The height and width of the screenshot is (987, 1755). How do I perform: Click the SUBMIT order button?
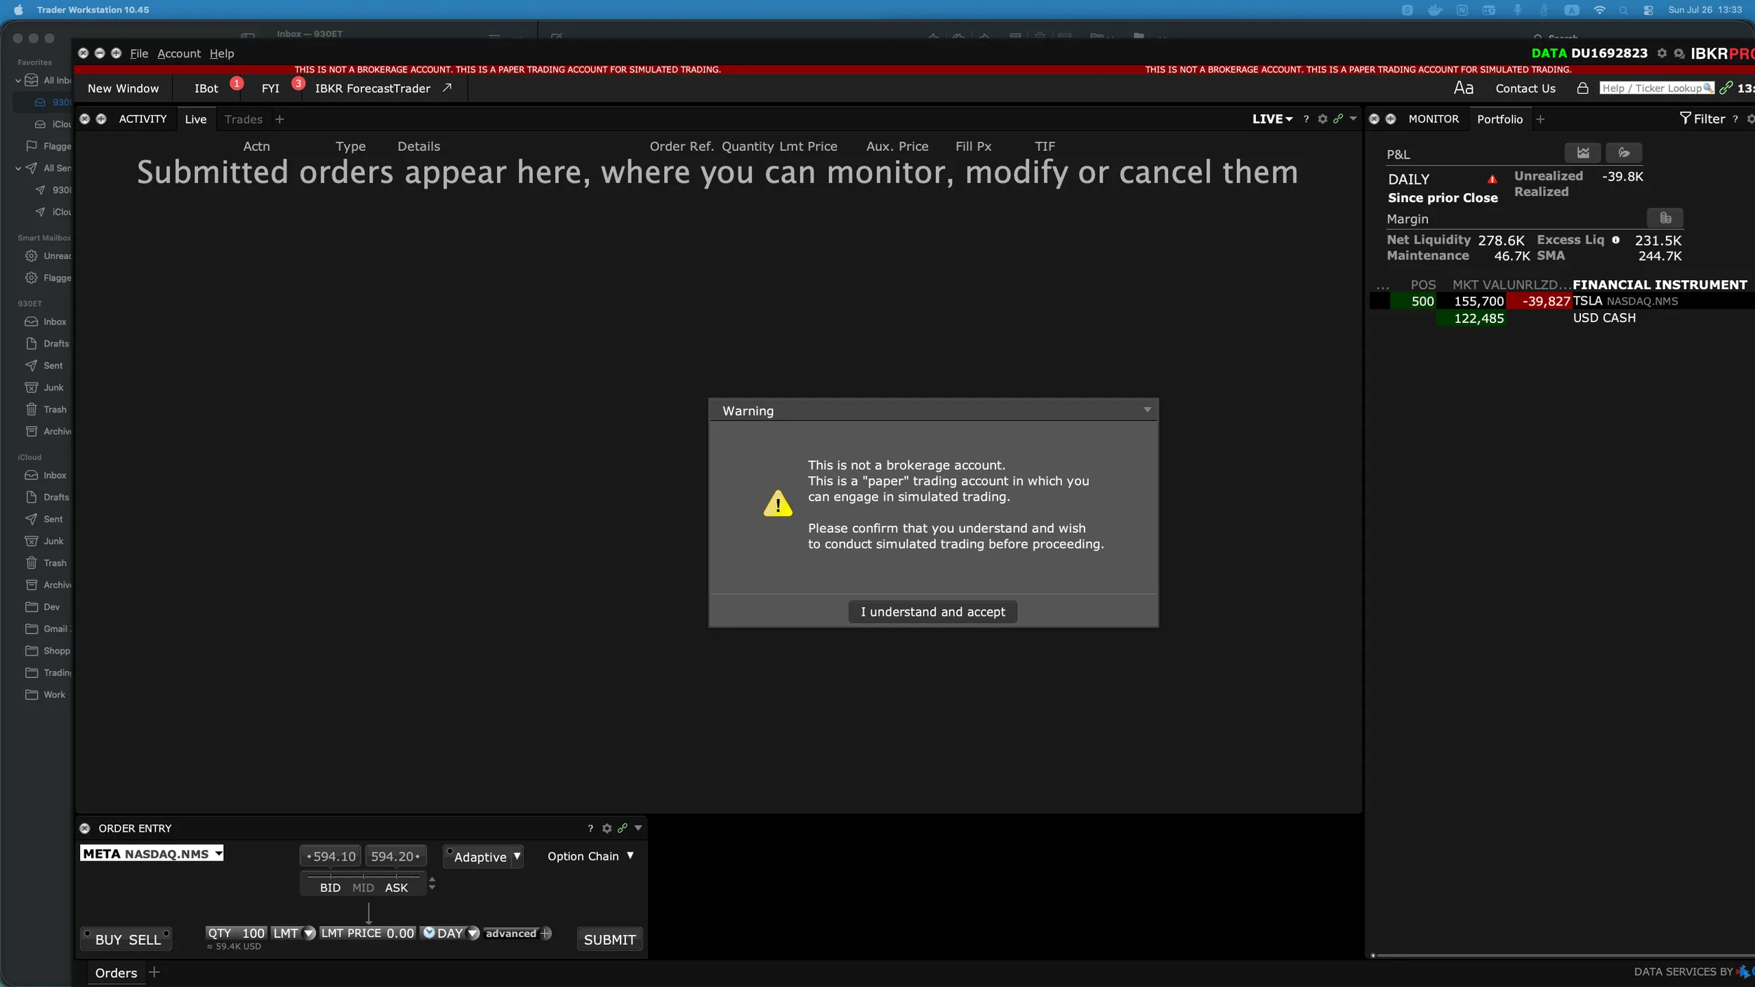[x=609, y=939]
